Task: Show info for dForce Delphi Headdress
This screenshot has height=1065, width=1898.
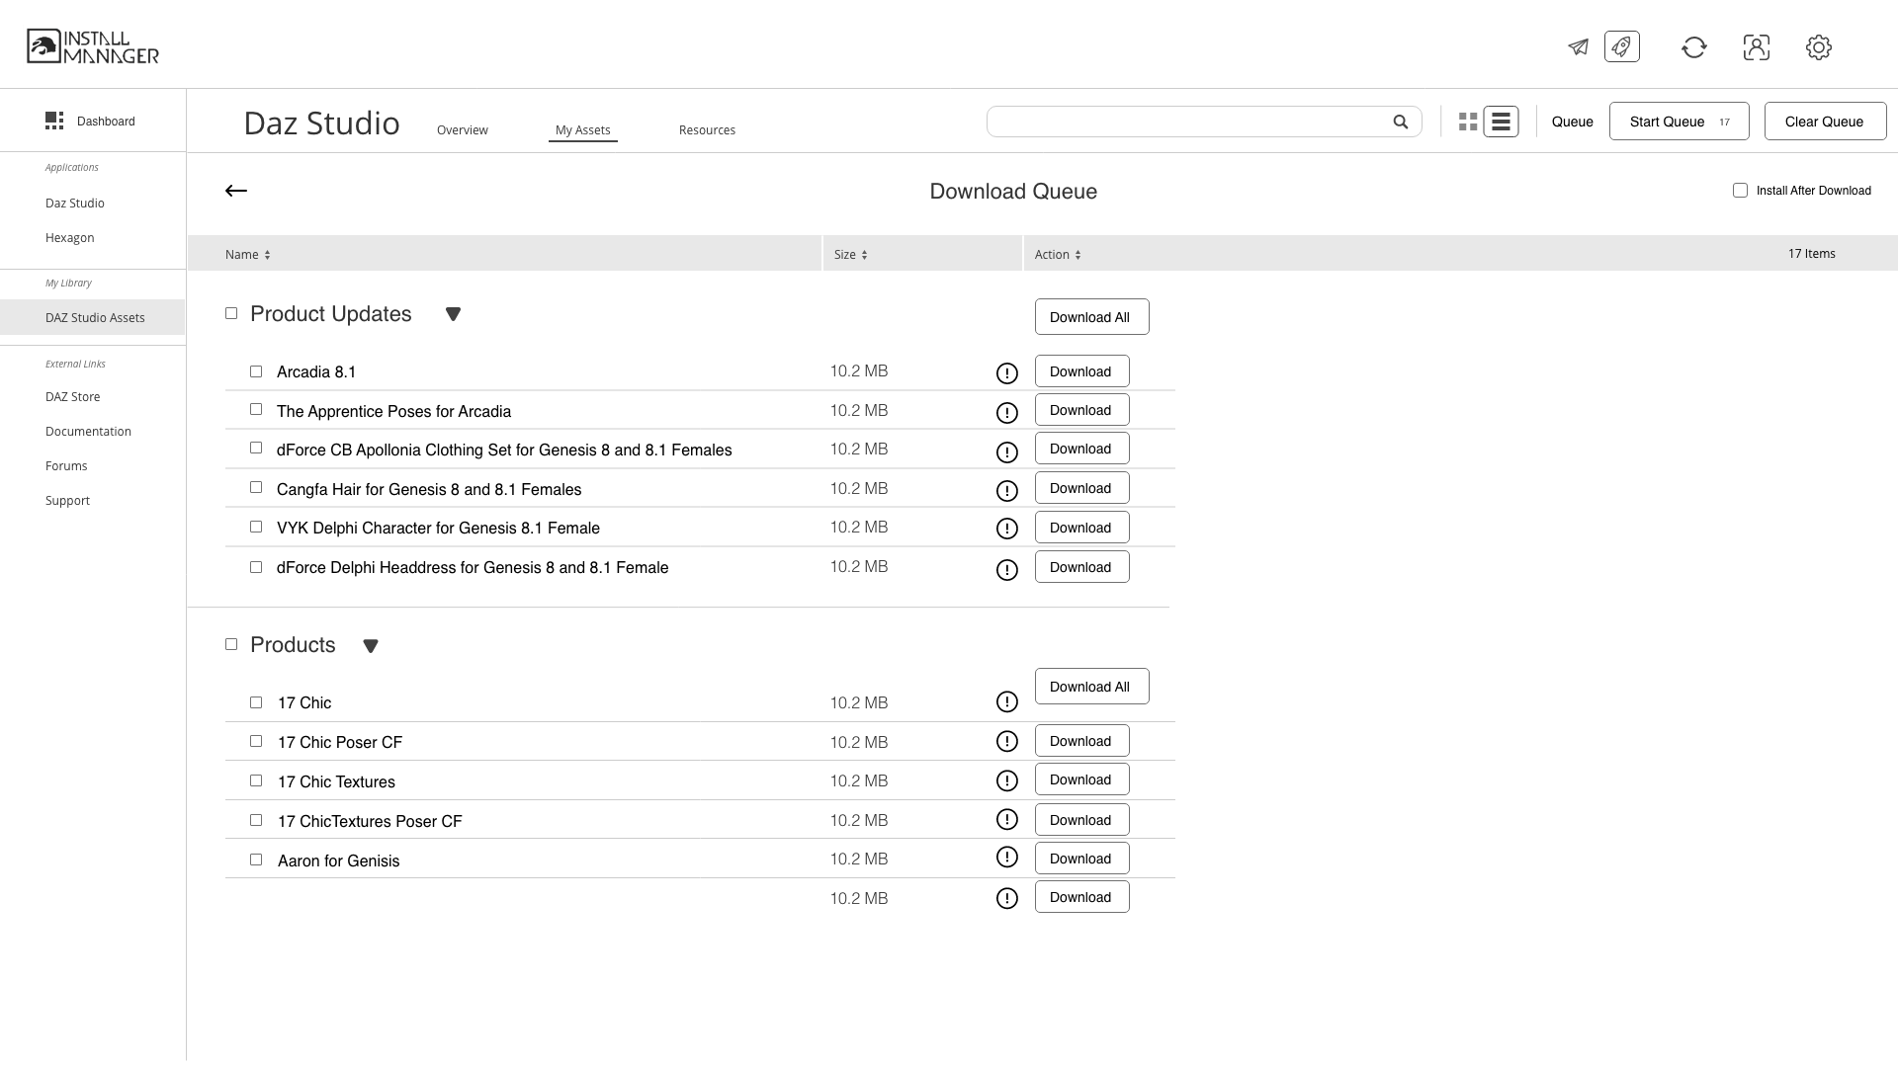Action: [1006, 570]
